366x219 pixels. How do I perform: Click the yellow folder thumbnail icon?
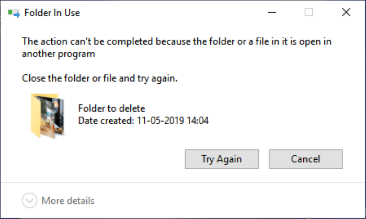tap(47, 115)
